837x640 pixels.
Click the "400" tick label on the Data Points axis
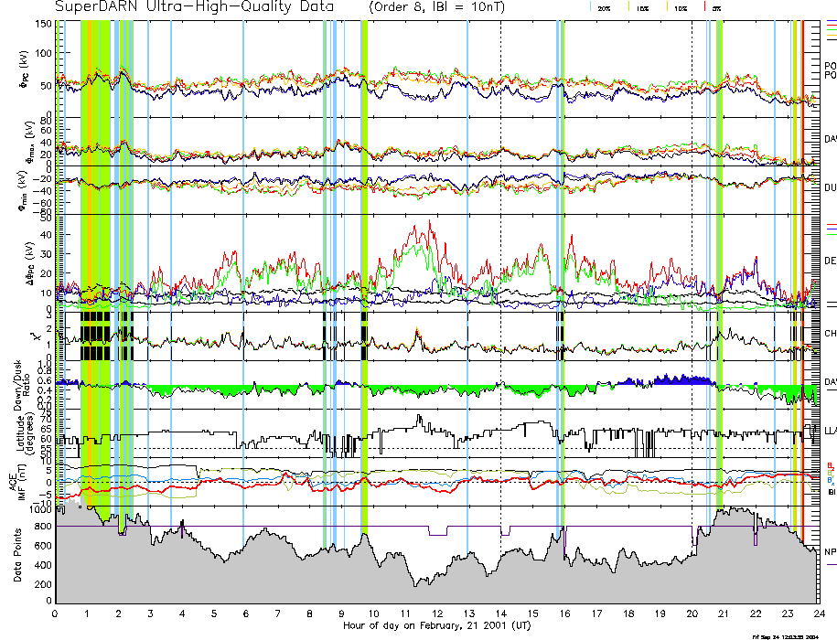point(44,565)
